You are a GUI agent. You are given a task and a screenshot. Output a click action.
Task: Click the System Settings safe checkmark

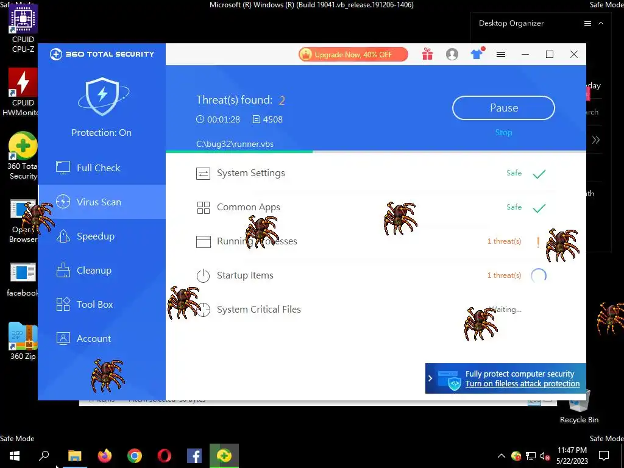click(x=539, y=174)
